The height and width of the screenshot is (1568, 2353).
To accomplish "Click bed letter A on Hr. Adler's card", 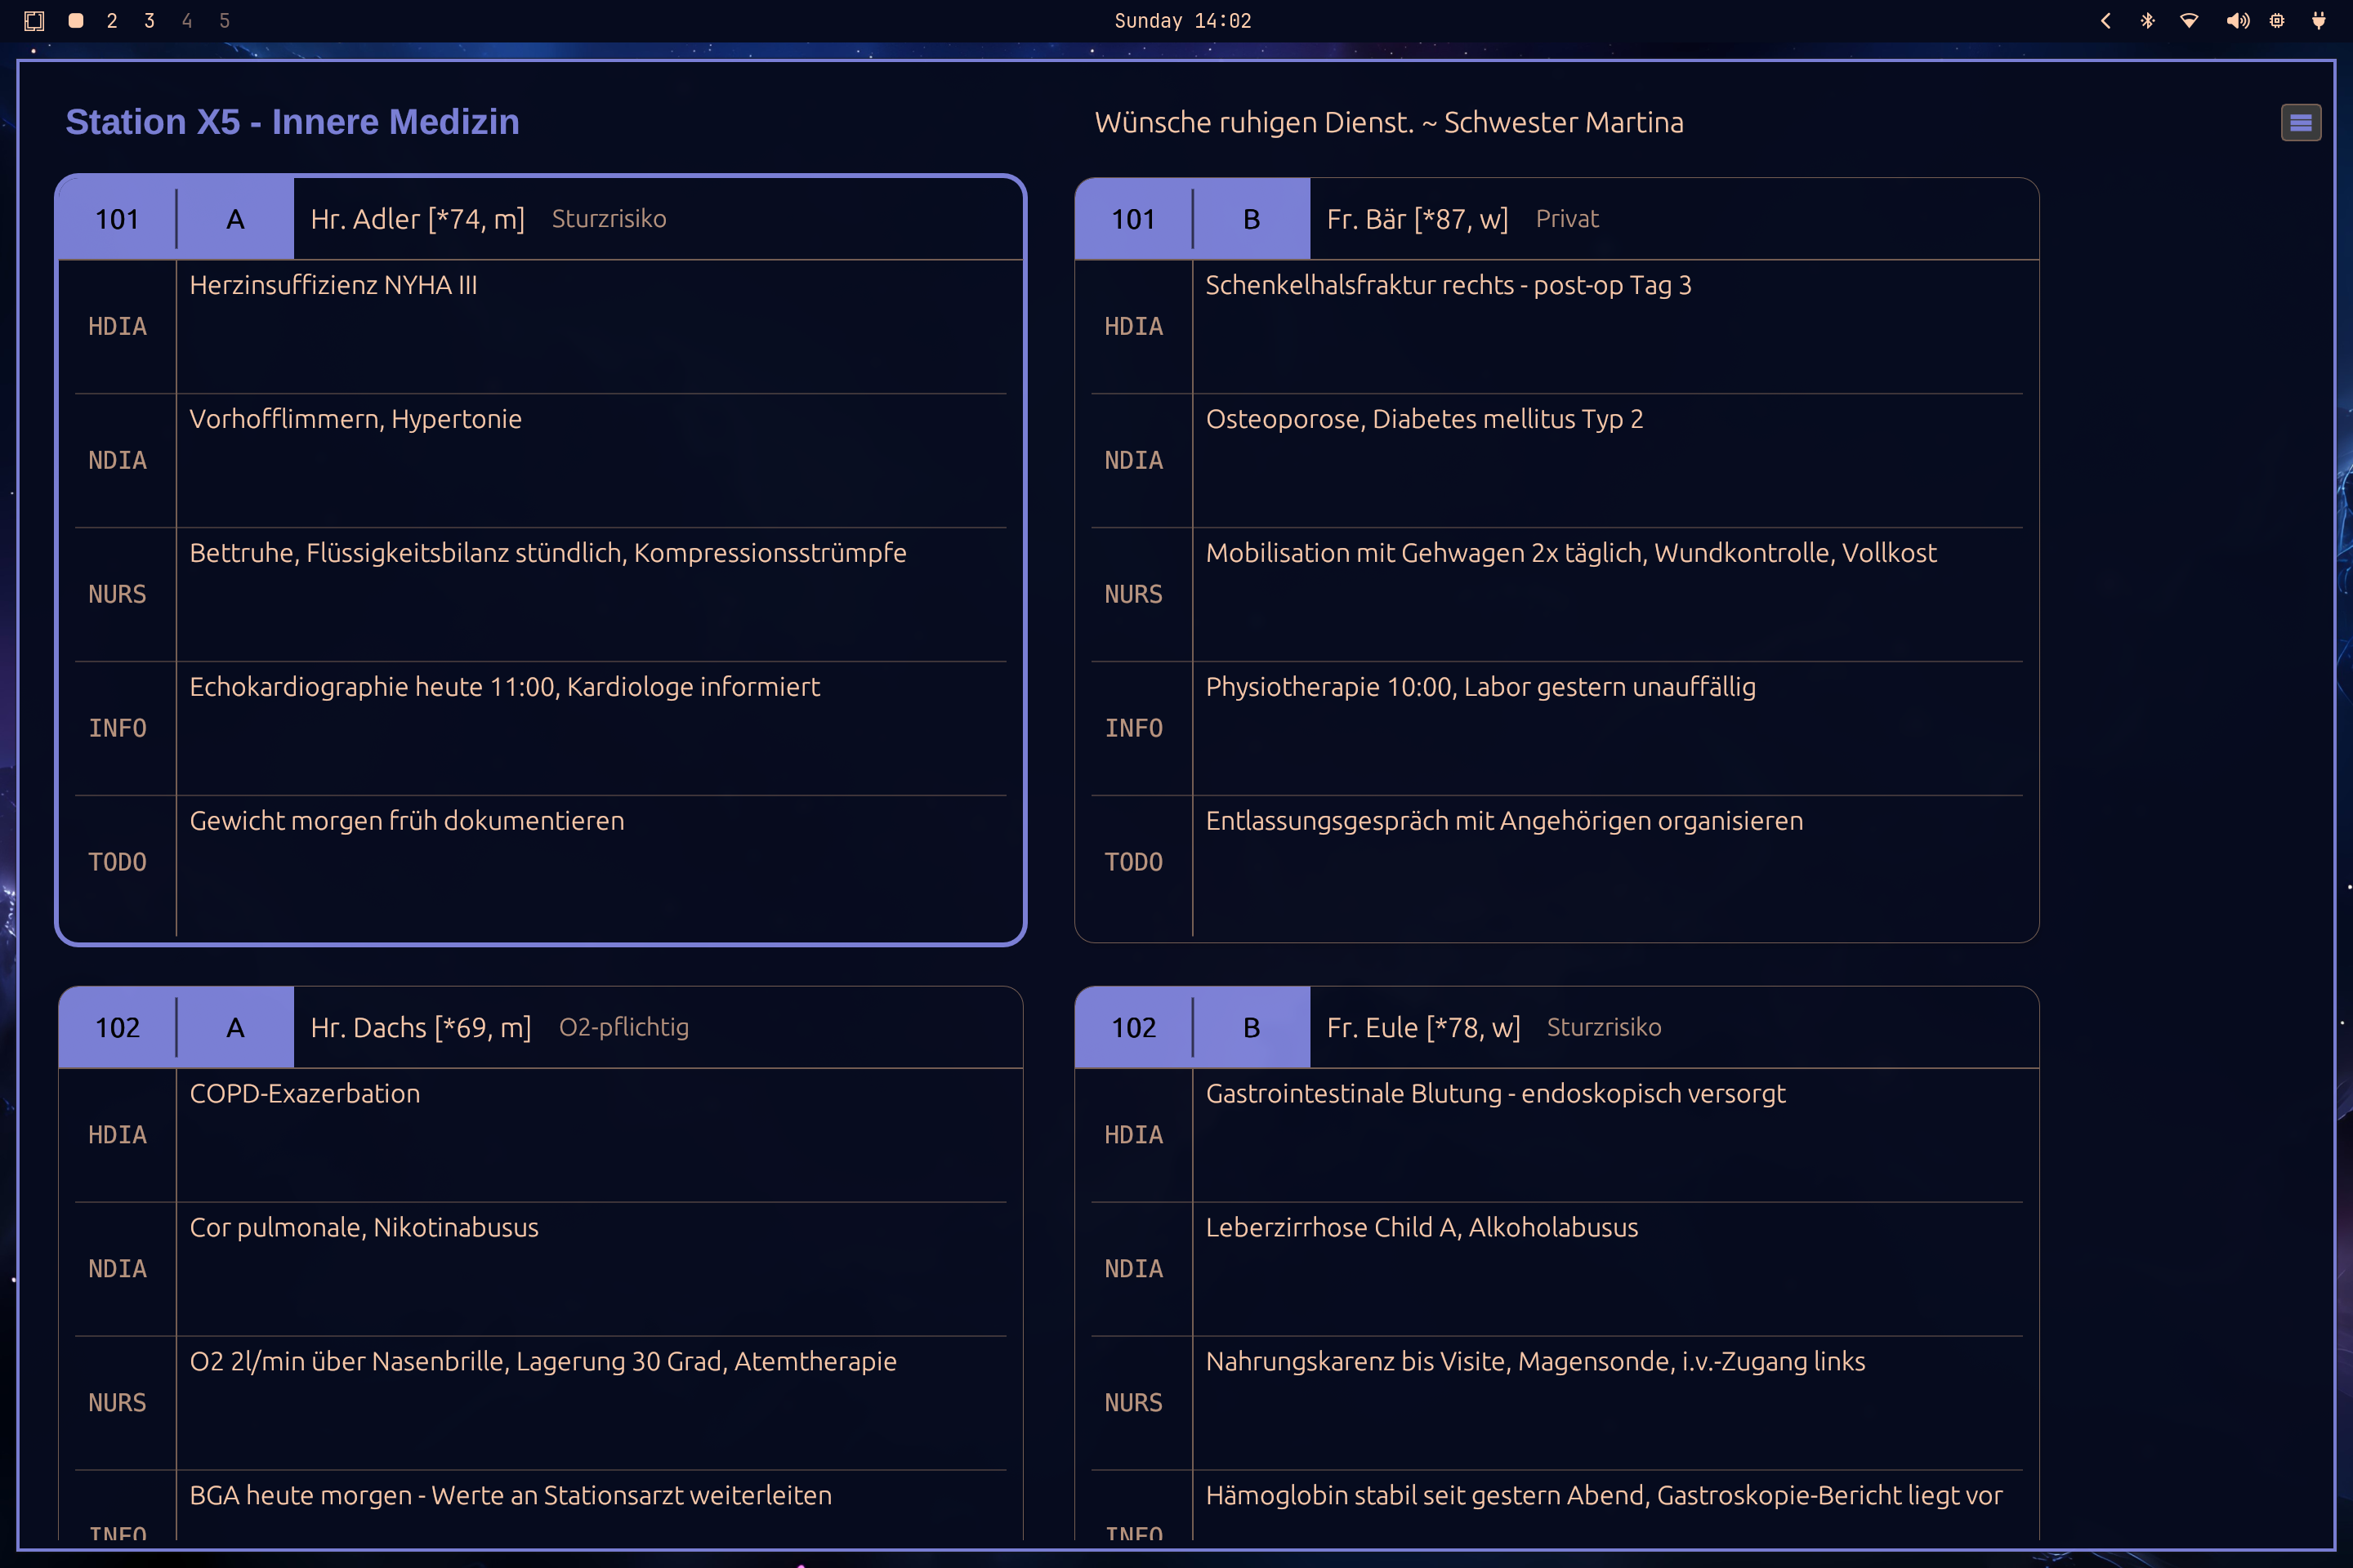I will click(235, 219).
